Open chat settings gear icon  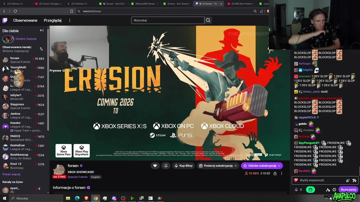[334, 190]
